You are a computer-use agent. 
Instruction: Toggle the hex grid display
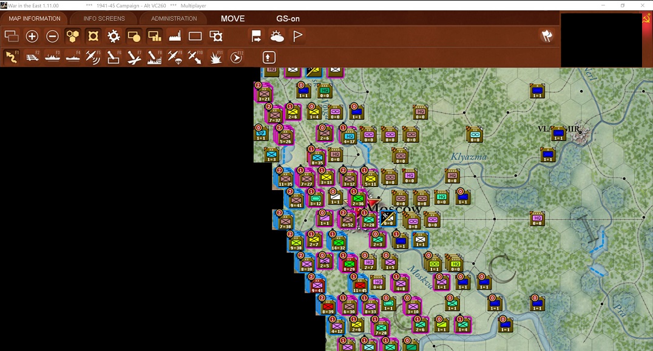tap(73, 36)
